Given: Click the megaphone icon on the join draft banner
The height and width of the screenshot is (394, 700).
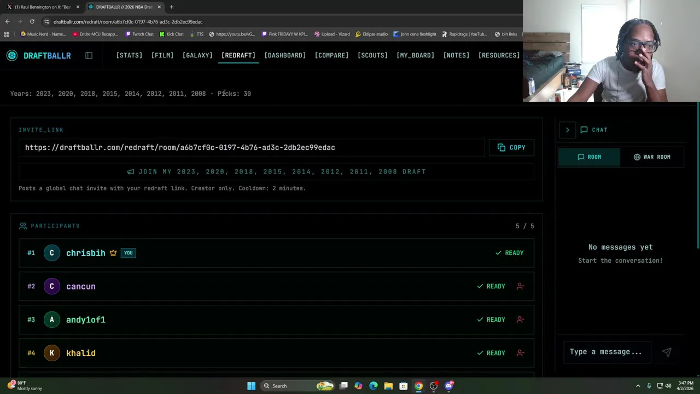Looking at the screenshot, I should [130, 172].
